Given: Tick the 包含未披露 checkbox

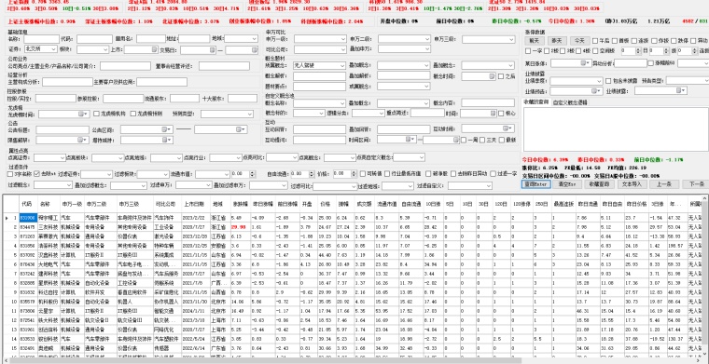Looking at the screenshot, I should [608, 81].
